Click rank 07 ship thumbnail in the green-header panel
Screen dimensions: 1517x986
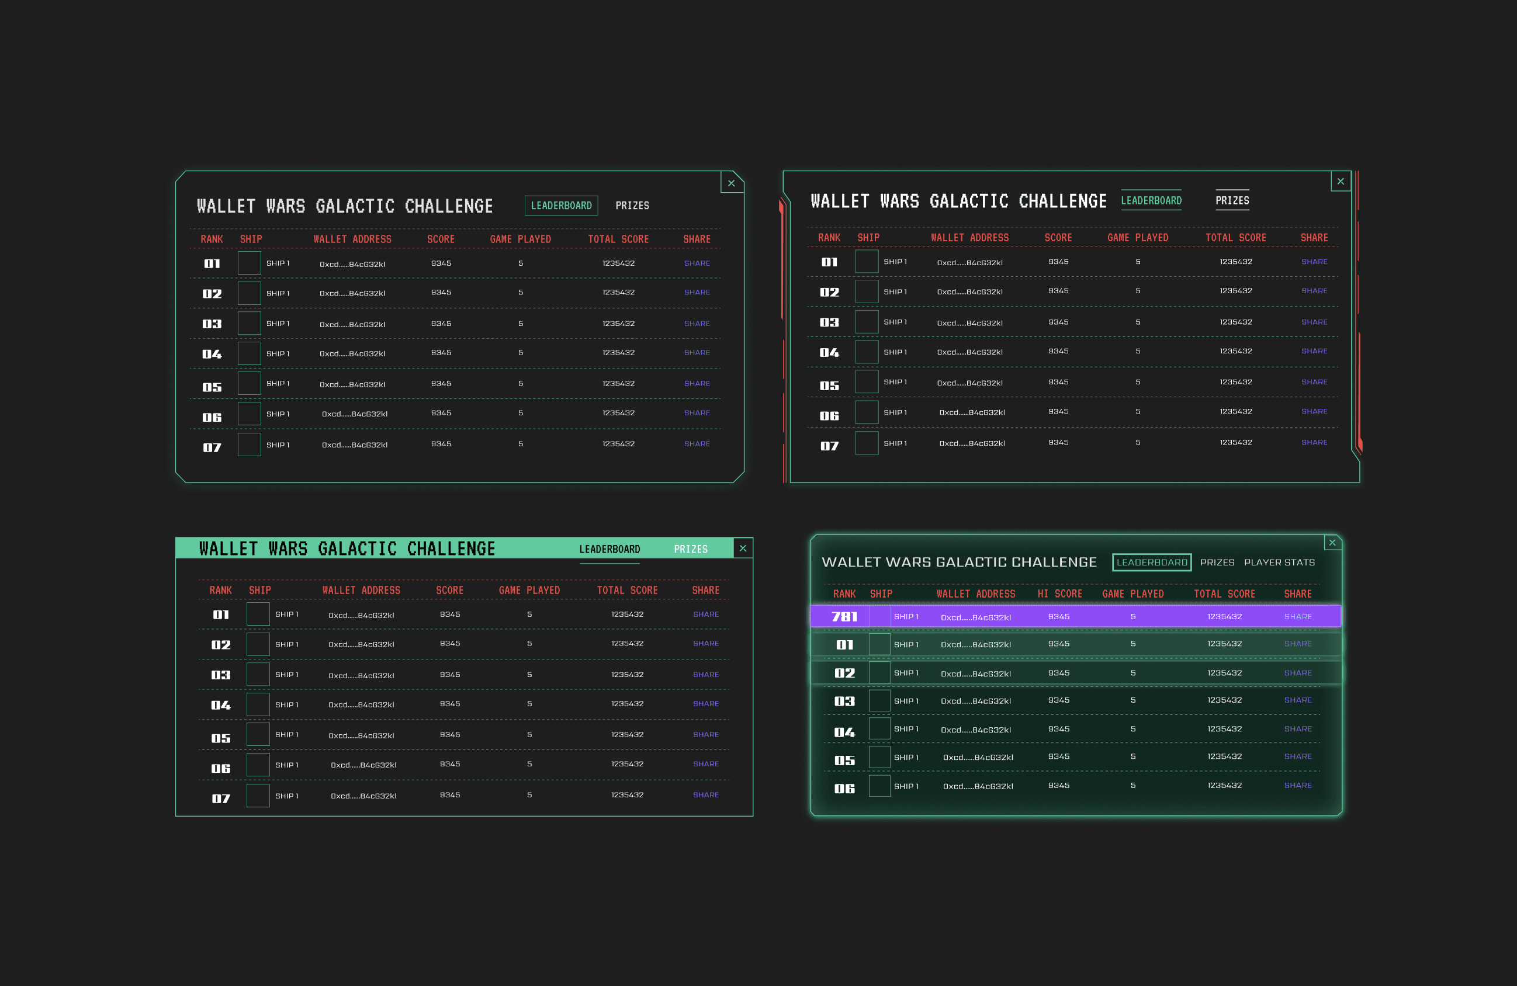[x=258, y=796]
